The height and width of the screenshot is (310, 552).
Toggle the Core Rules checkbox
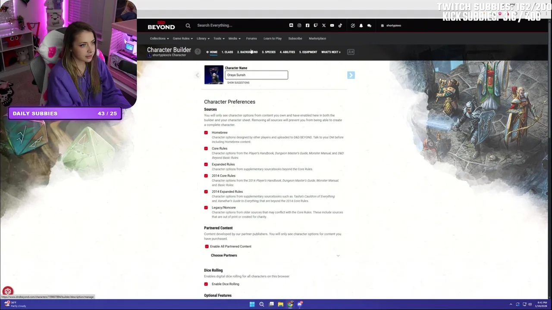click(206, 149)
